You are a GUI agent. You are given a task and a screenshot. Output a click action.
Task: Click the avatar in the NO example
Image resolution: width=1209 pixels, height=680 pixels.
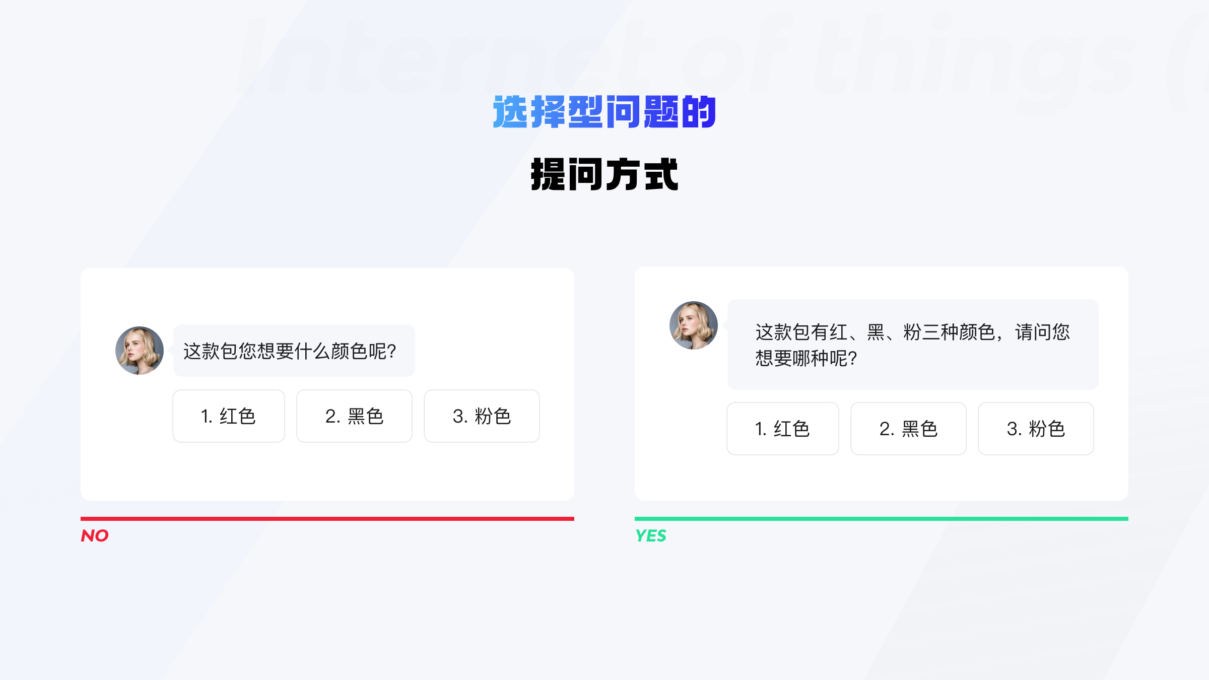point(140,351)
